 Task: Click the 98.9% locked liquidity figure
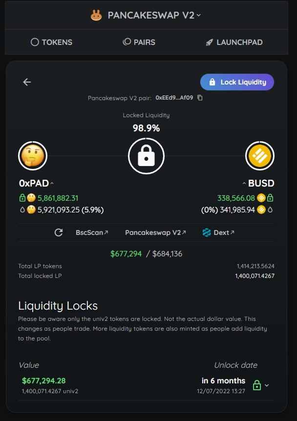(x=146, y=128)
